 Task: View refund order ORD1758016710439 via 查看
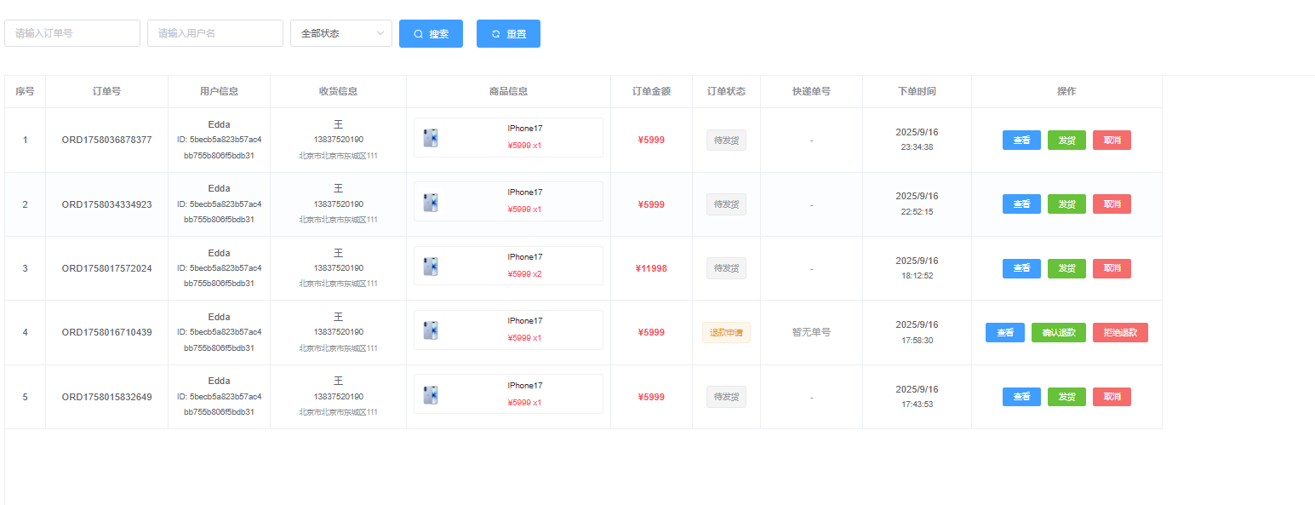[1005, 333]
